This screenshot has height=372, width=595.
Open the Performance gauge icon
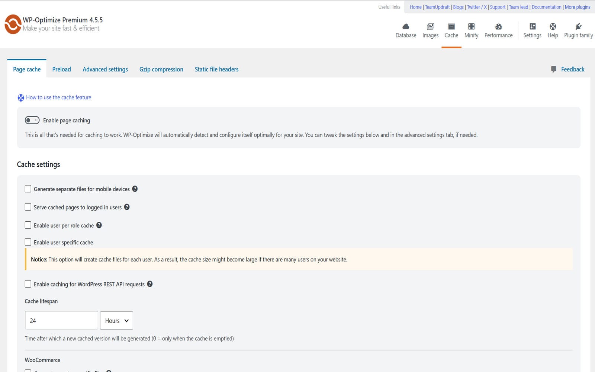[x=498, y=26]
